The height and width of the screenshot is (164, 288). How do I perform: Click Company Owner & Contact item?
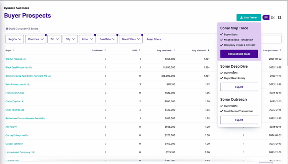click(239, 45)
